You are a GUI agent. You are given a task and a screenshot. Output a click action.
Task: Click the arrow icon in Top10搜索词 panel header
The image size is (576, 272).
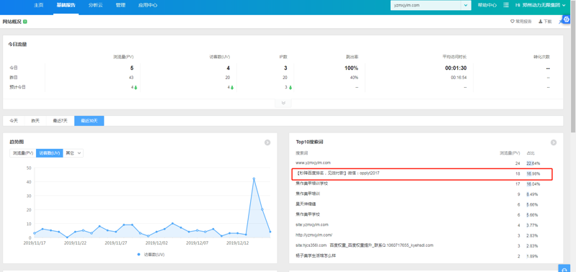pos(553,142)
